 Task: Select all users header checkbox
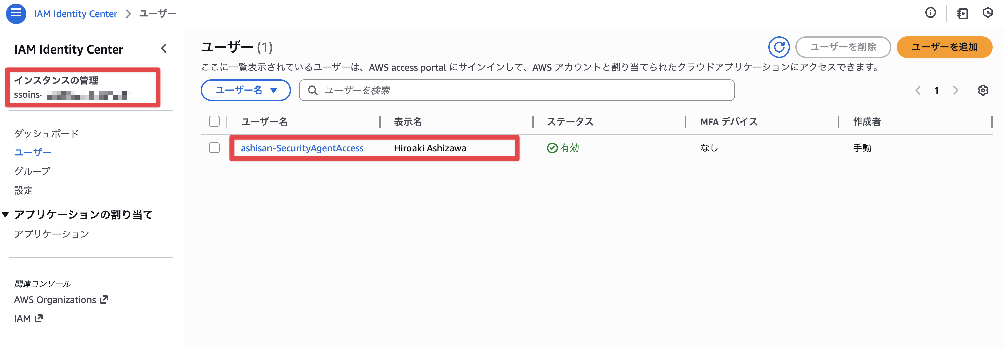coord(214,121)
